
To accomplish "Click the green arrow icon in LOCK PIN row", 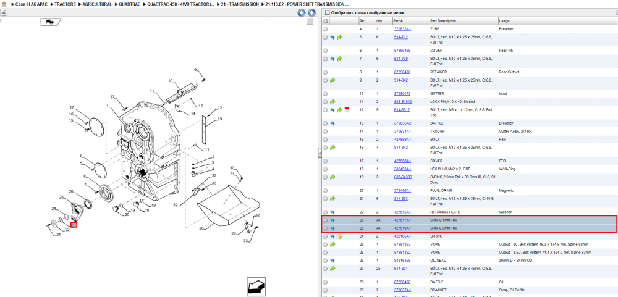I will click(x=332, y=102).
